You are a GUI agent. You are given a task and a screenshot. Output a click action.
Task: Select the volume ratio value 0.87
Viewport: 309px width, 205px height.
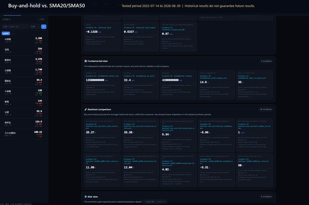pyautogui.click(x=165, y=34)
